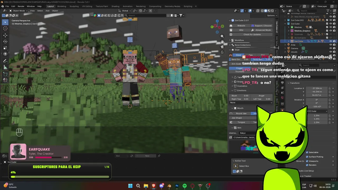The width and height of the screenshot is (338, 190).
Task: Click the zoom magnifier in viewport
Action: pos(222,36)
